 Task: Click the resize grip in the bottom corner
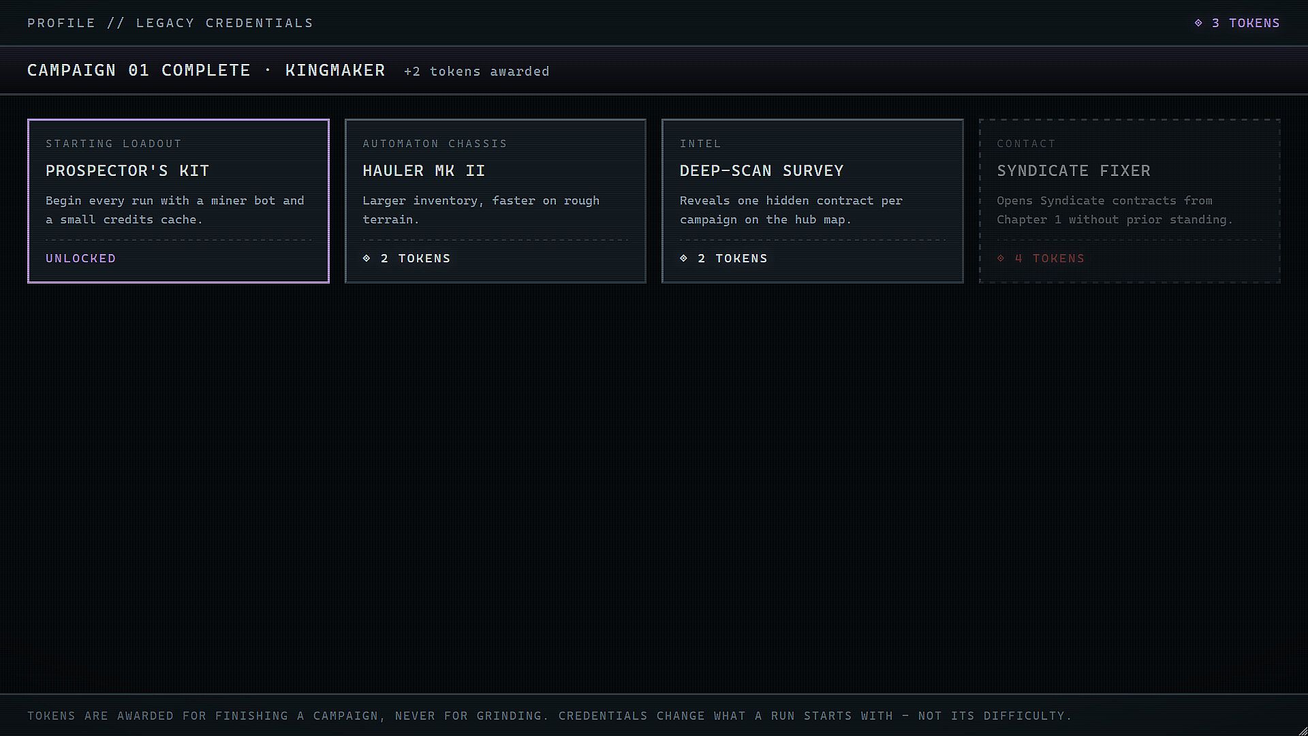1302,731
